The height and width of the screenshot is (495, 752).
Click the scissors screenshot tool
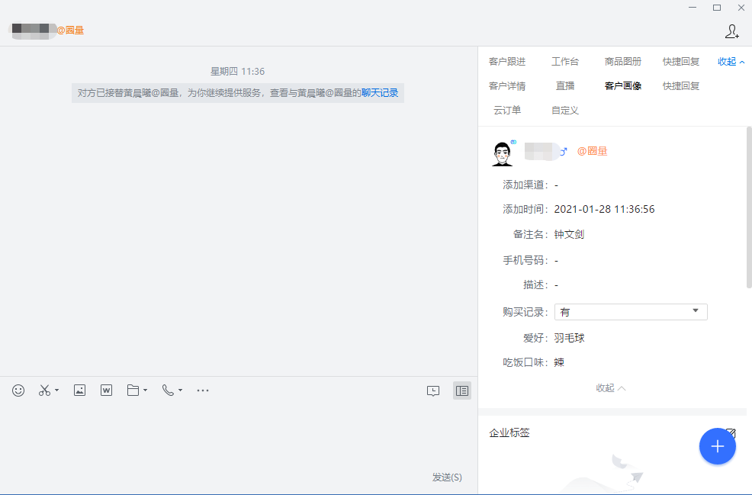coord(45,391)
